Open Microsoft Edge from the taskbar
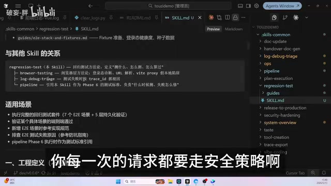 (195, 181)
